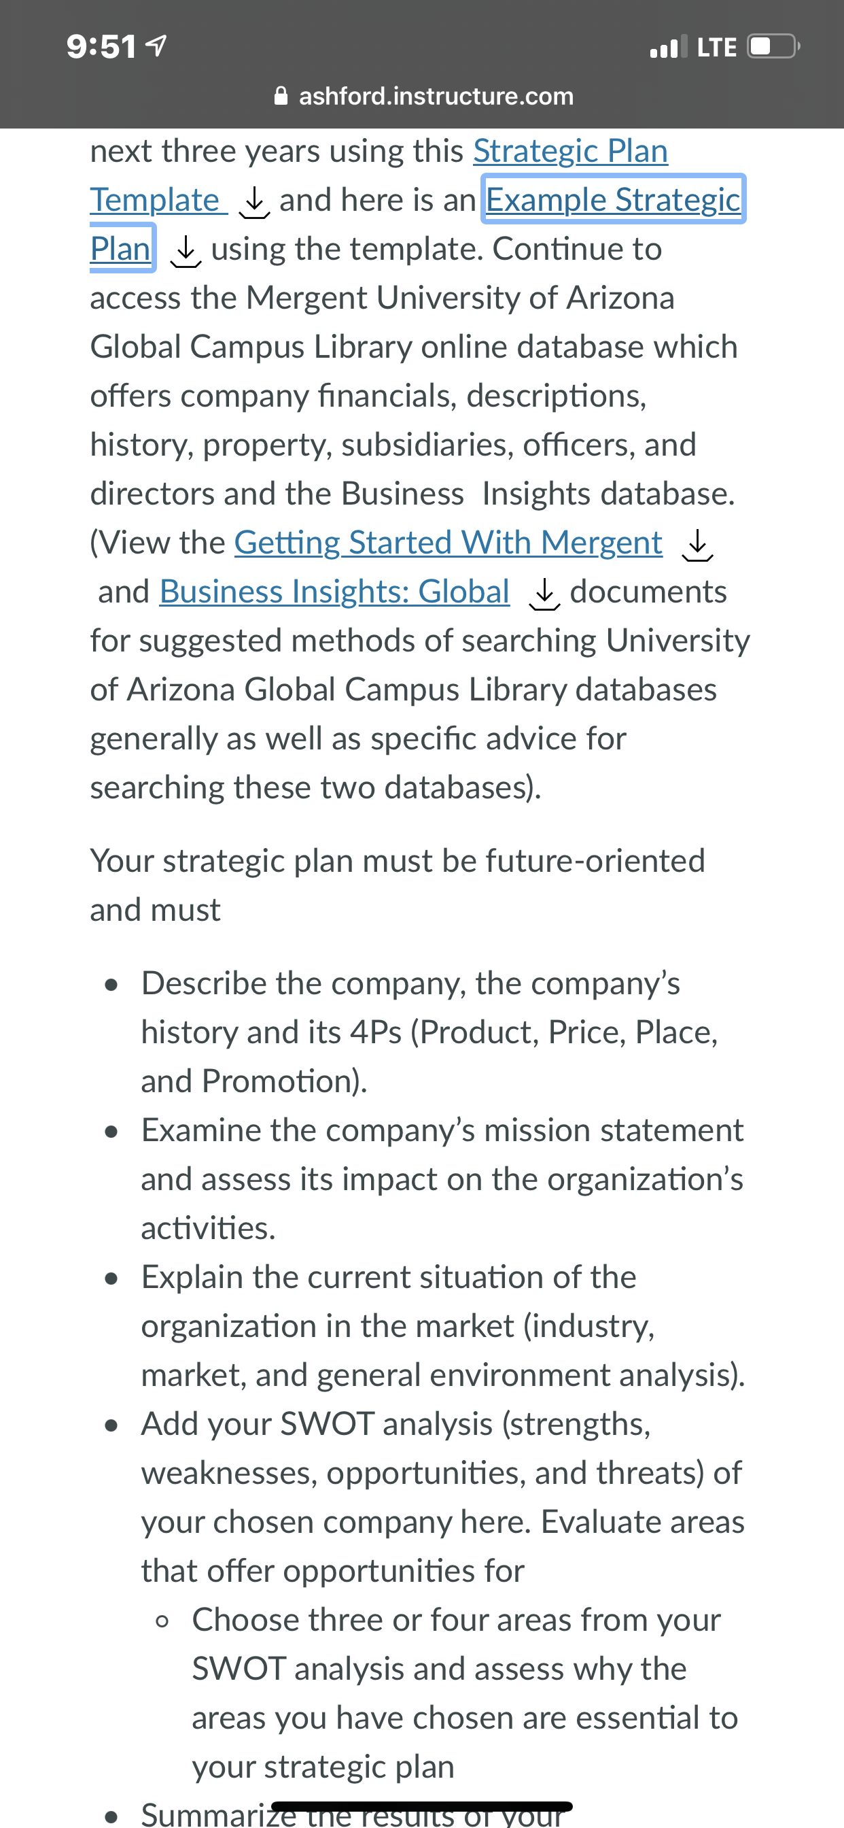Screen dimensions: 844x1828
Task: Tap the padlock icon in address bar
Action: [281, 96]
